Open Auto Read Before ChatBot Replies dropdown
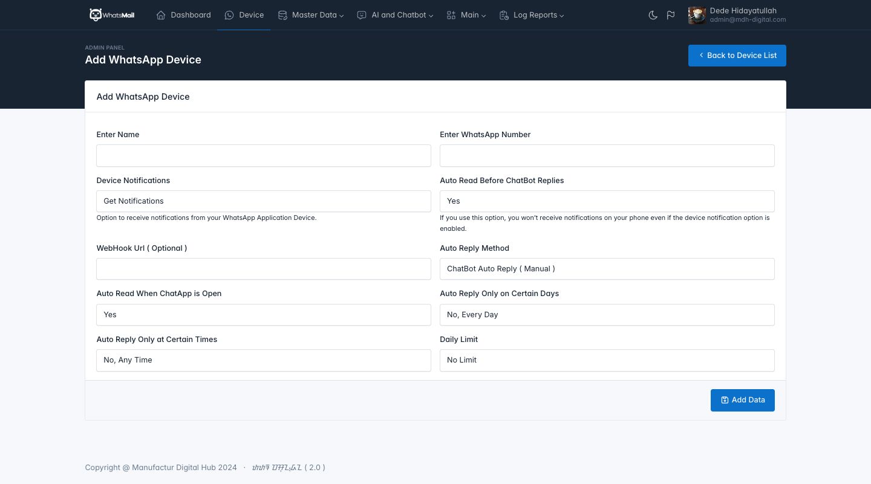This screenshot has height=484, width=871. pos(607,201)
